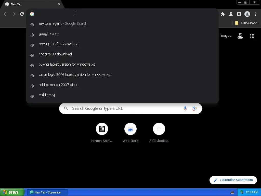The image size is (261, 196).
Task: Click the Search Labs flask icon on the page
Action: (x=240, y=36)
